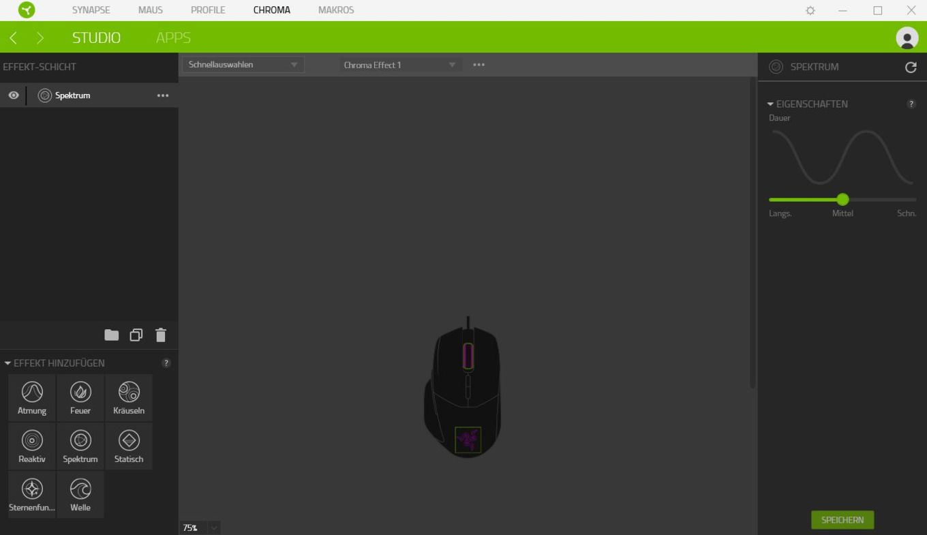Viewport: 927px width, 535px height.
Task: Open the Chroma Effect 1 dropdown
Action: pyautogui.click(x=400, y=65)
